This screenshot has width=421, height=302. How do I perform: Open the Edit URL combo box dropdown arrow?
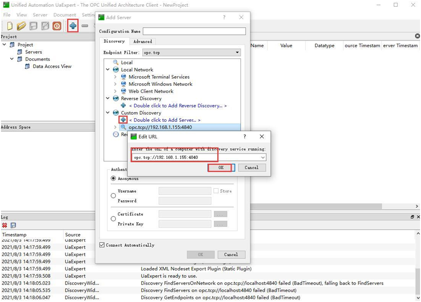(x=263, y=157)
